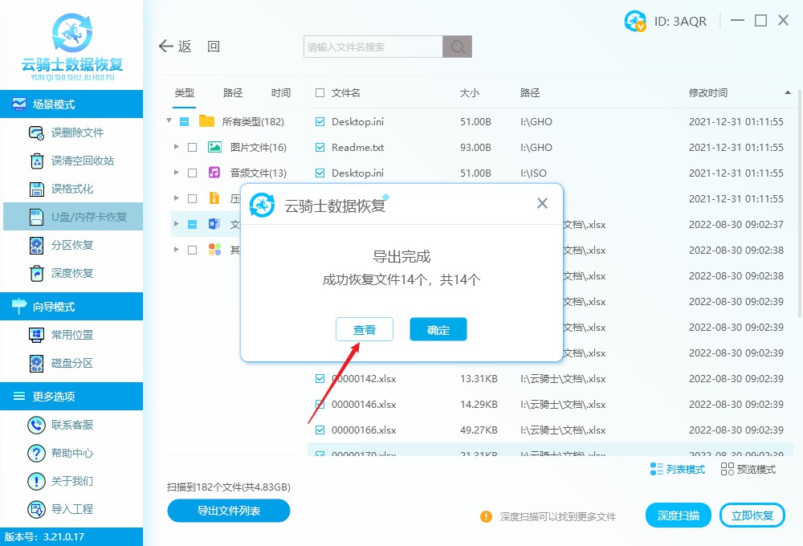
Task: Click the 图片文件 picture icon
Action: [214, 147]
